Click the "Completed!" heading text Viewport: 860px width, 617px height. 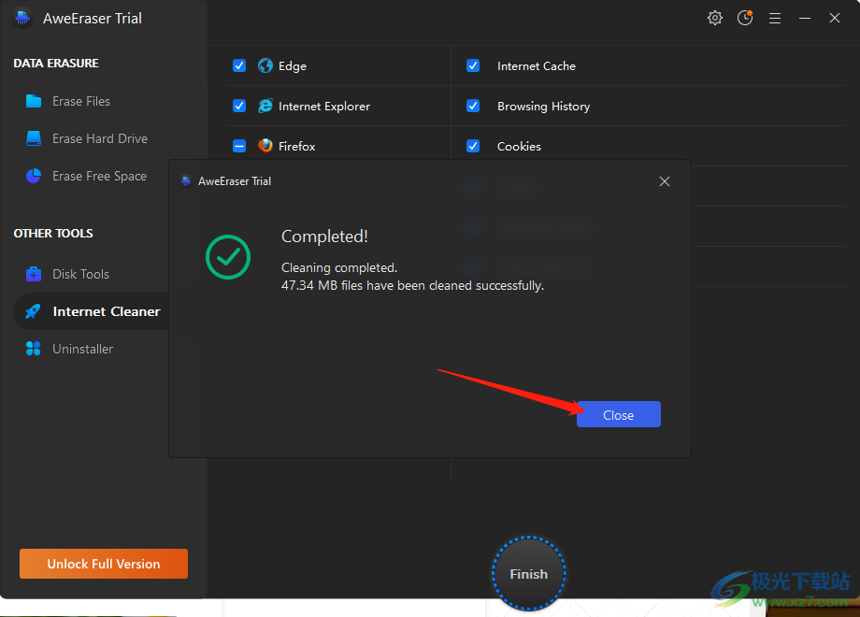pos(324,237)
